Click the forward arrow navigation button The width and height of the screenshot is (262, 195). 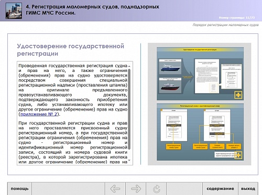(136, 189)
